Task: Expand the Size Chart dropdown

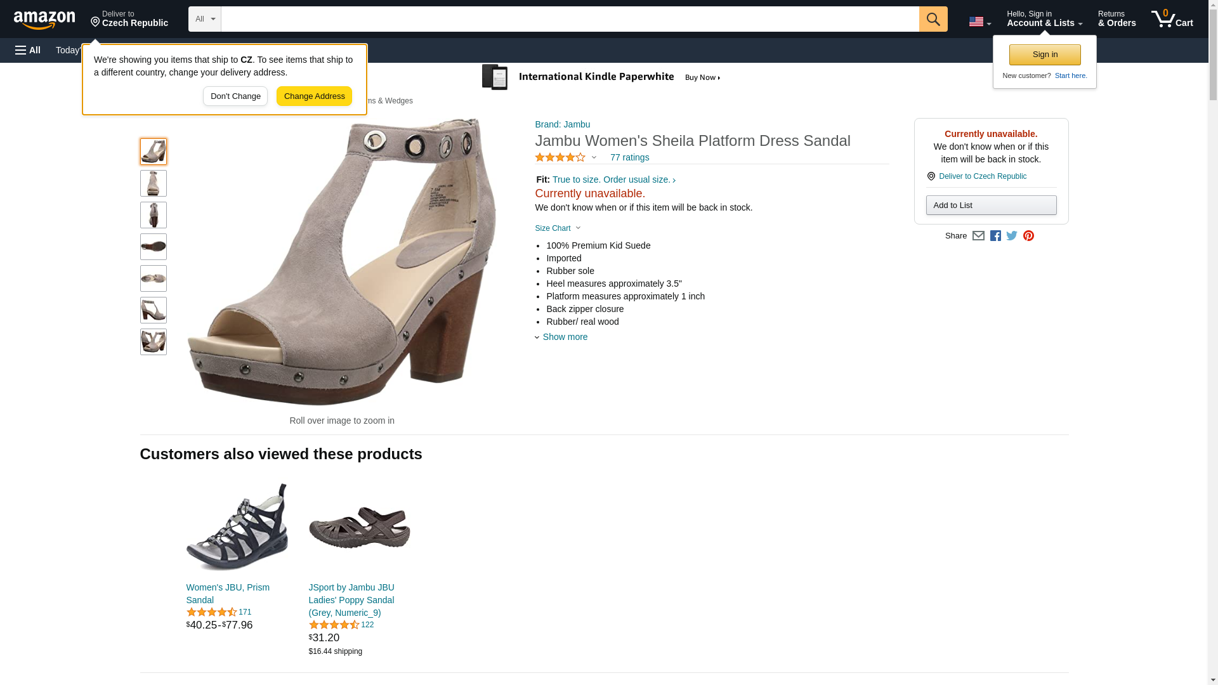Action: coord(558,228)
